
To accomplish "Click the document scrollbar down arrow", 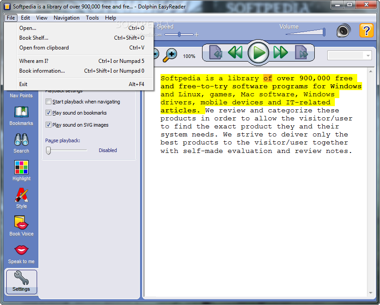I will click(x=371, y=293).
